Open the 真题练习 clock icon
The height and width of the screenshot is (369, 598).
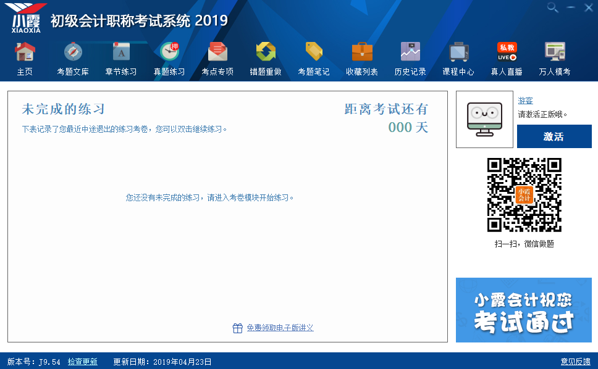click(169, 52)
